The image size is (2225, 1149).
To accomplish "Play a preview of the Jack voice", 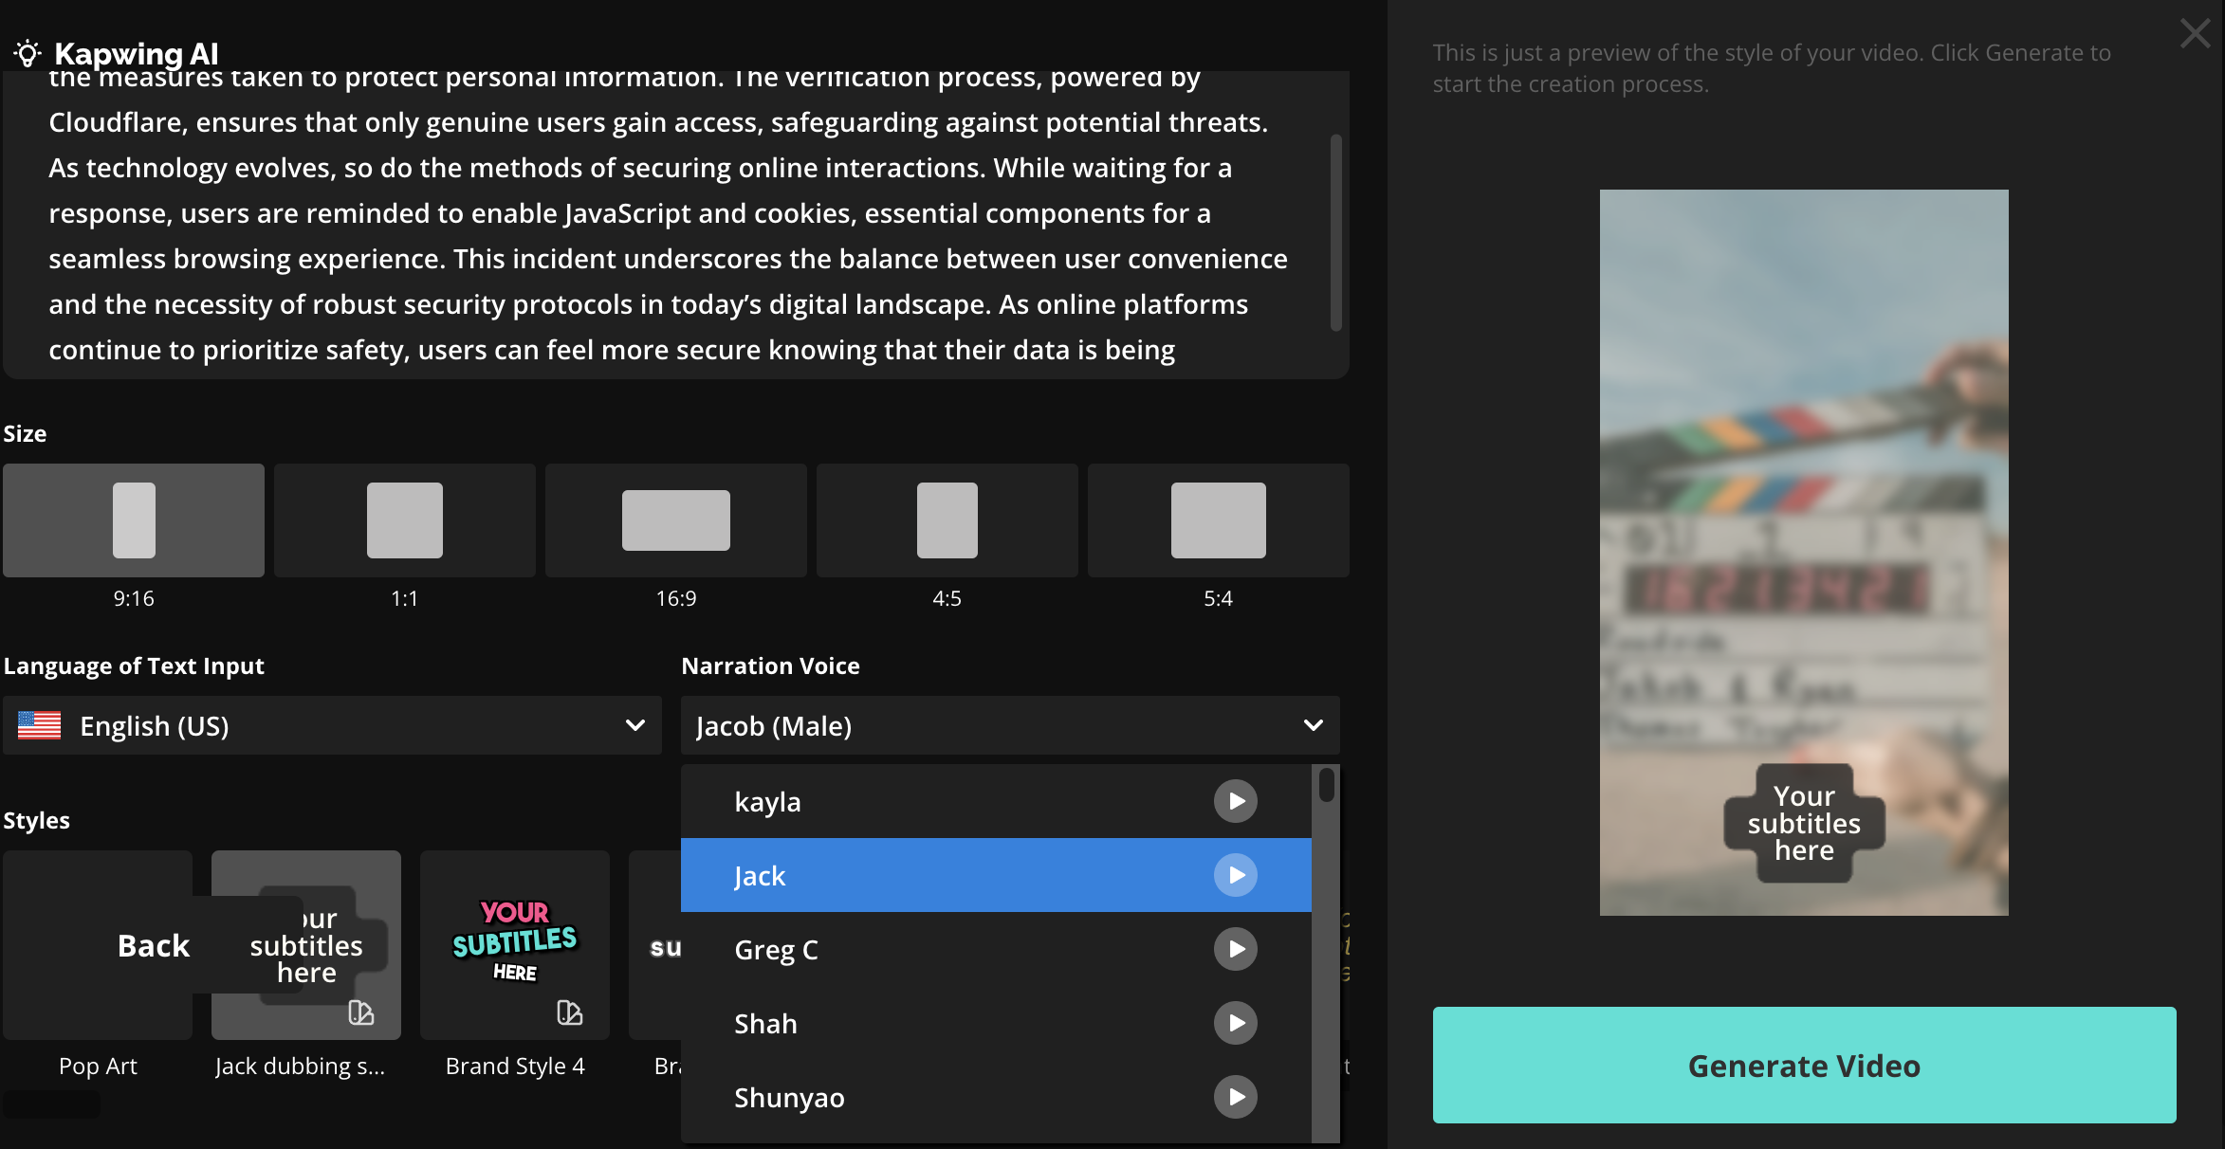I will tap(1235, 874).
